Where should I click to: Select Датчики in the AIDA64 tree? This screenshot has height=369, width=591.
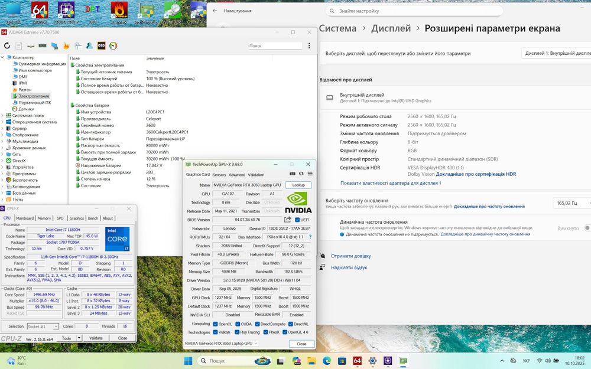(26, 109)
